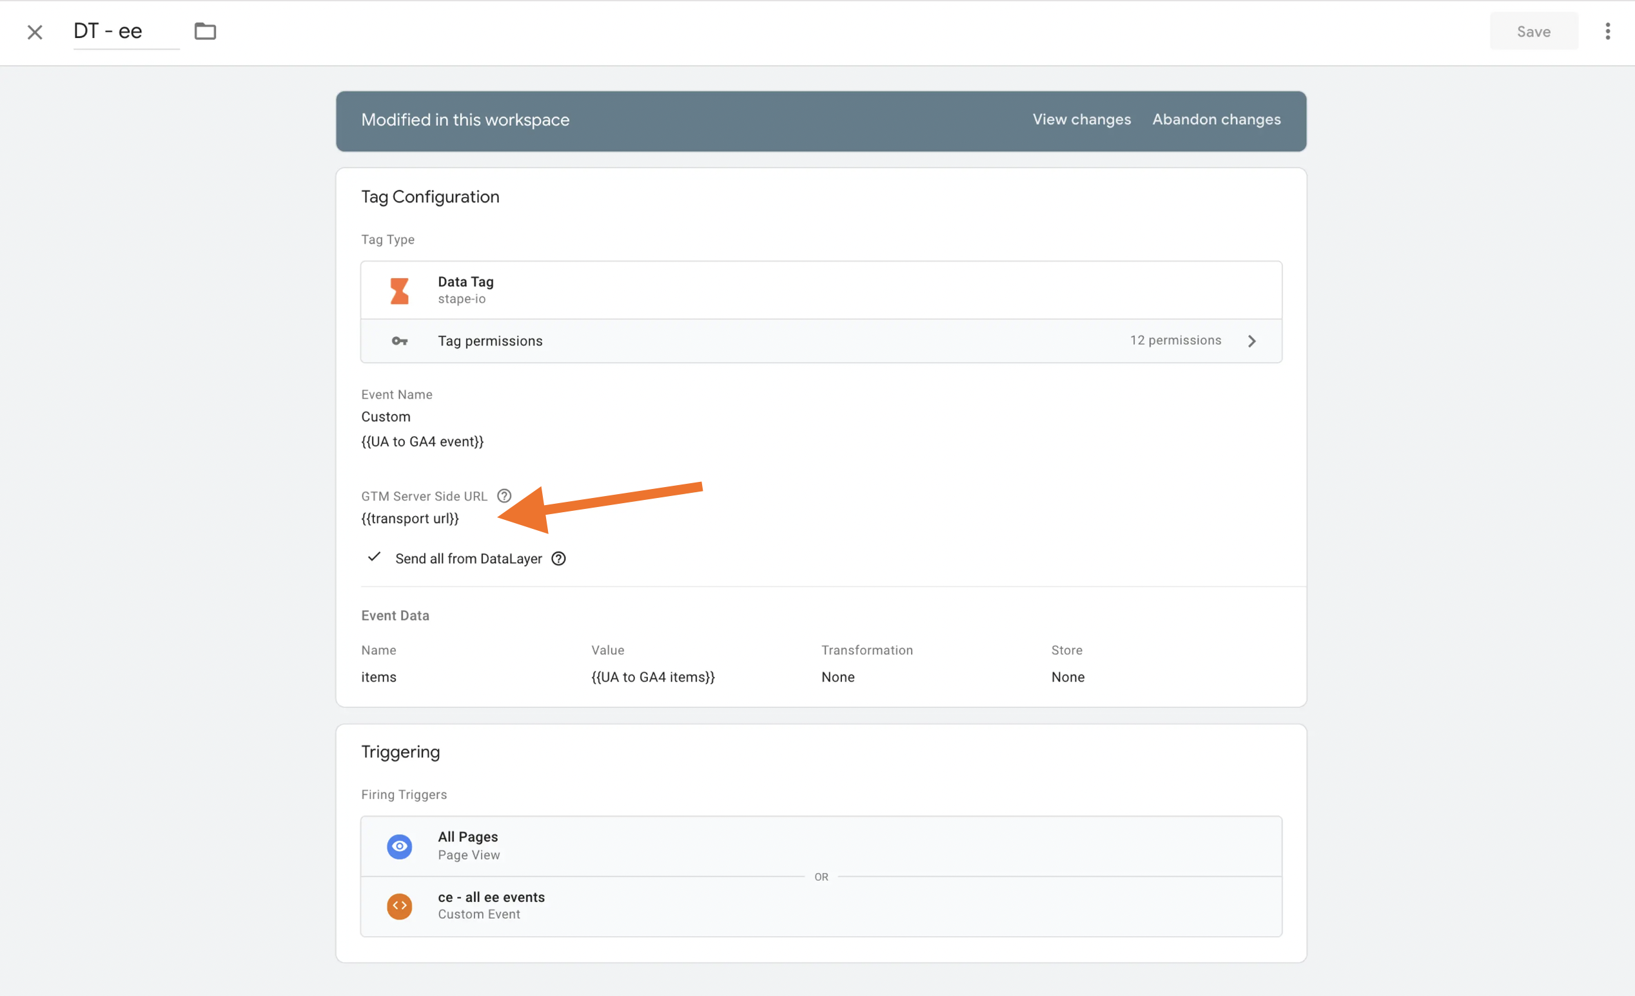1635x996 pixels.
Task: Click the three-dot menu icon top right
Action: pos(1607,32)
